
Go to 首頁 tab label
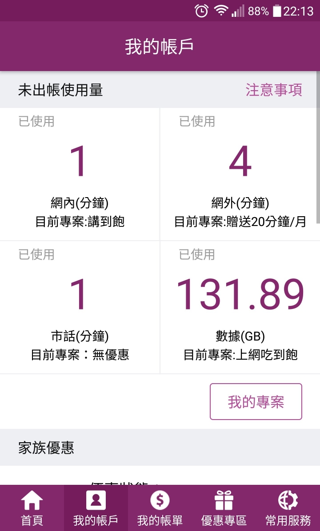(32, 520)
